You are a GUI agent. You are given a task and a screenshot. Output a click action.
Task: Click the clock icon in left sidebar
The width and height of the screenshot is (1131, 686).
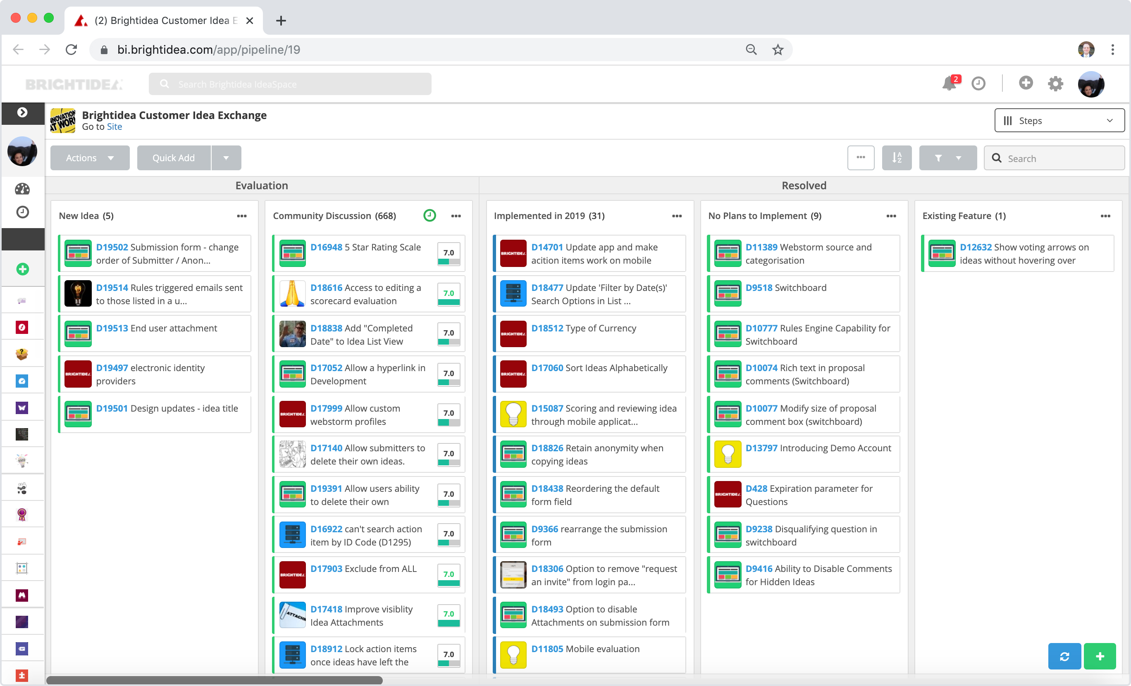click(22, 212)
